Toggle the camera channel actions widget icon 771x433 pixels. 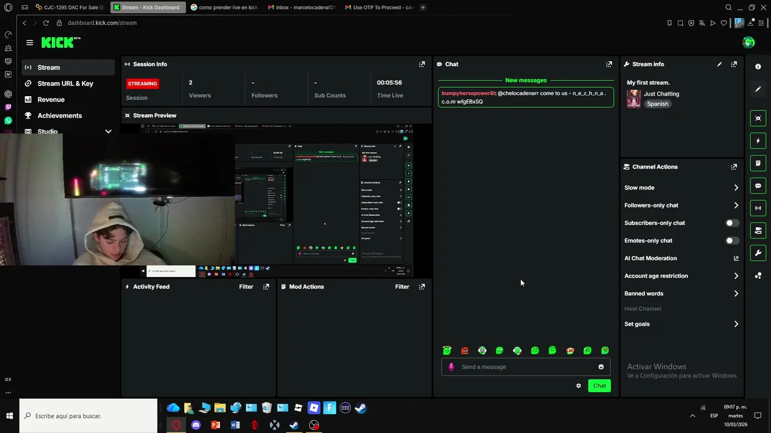pos(758,230)
